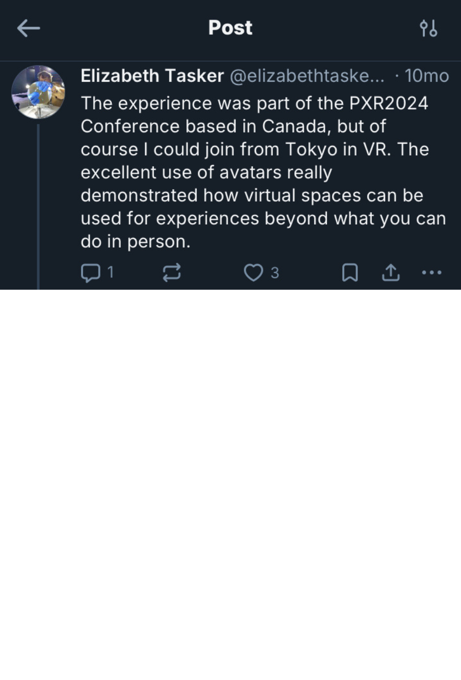Click the thread line below the avatar
This screenshot has width=461, height=680.
click(x=38, y=206)
